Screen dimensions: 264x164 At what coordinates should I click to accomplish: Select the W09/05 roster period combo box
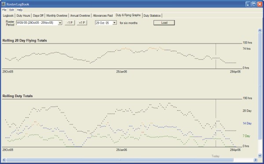point(39,23)
